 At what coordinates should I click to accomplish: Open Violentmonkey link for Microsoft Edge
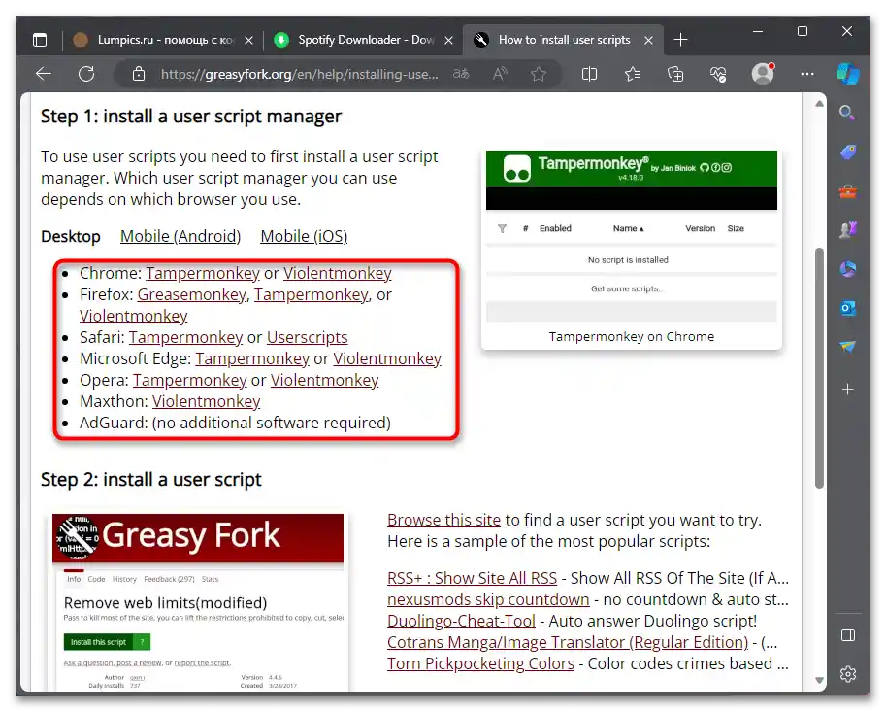[x=387, y=359]
